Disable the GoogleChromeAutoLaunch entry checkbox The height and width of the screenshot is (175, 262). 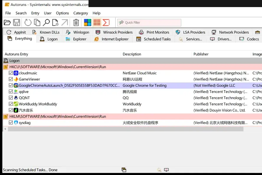11,85
